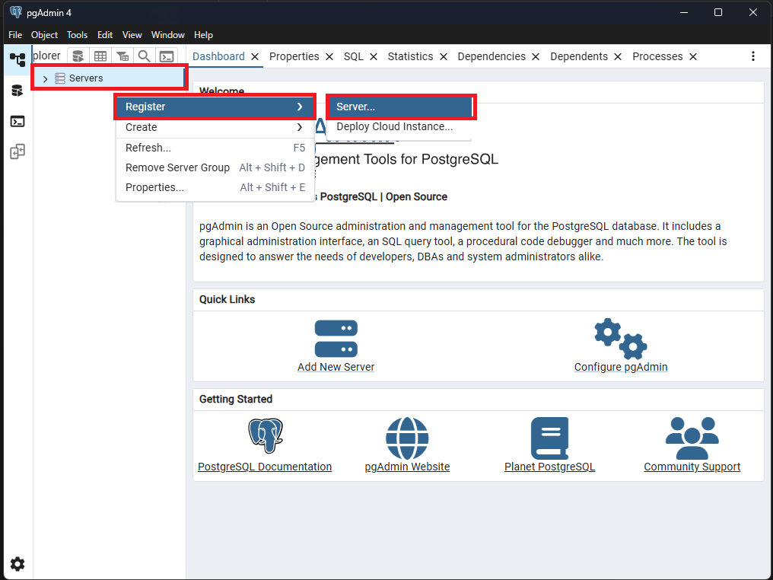The height and width of the screenshot is (580, 773).
Task: Click the Search Objects magnifier icon
Action: pos(144,56)
